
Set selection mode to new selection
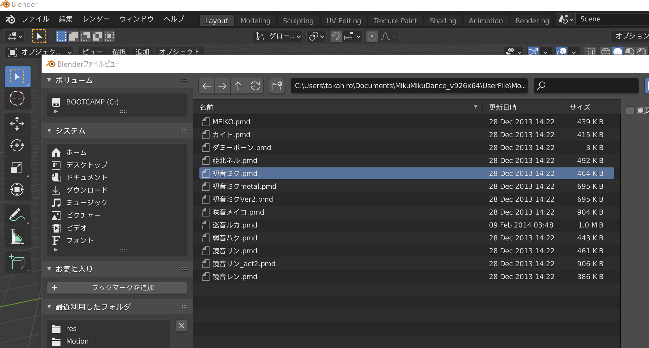(x=61, y=36)
